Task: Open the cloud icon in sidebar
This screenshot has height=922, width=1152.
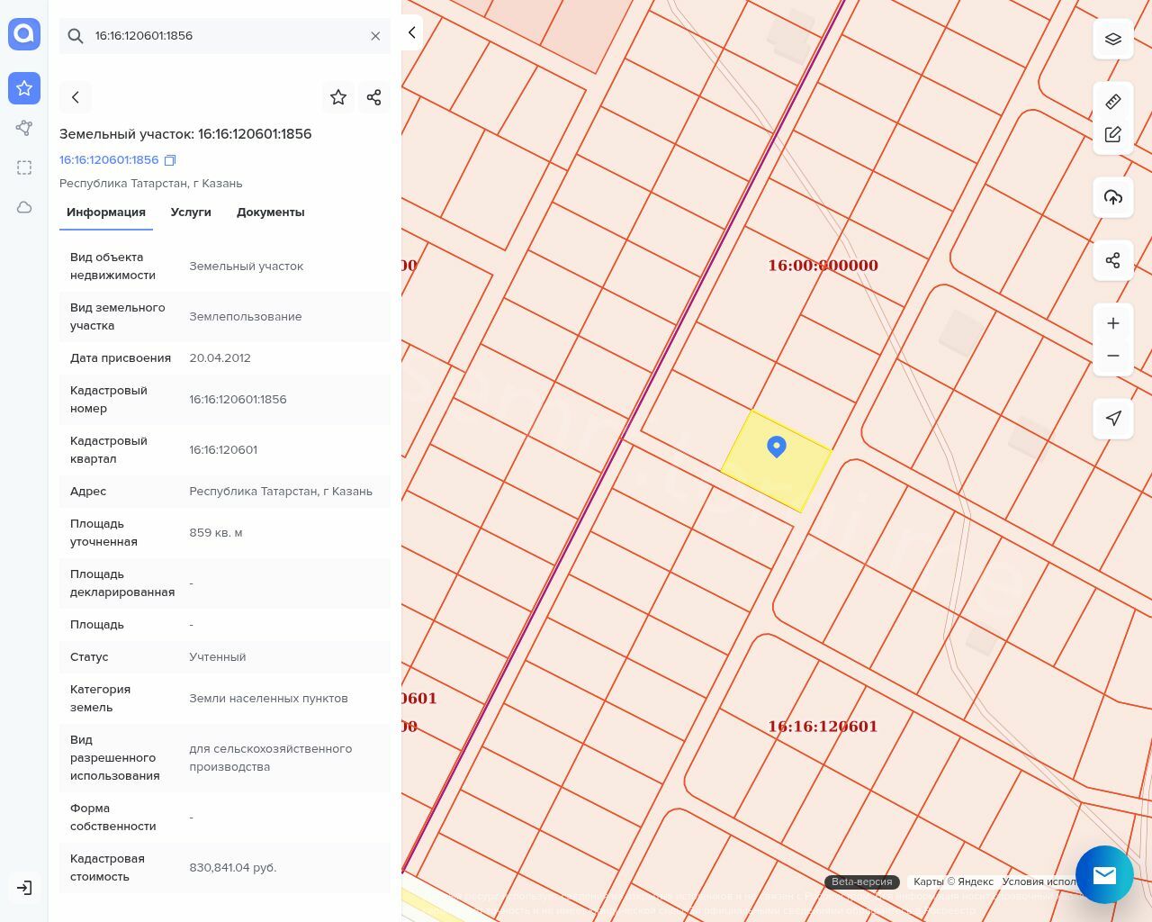Action: pyautogui.click(x=24, y=207)
